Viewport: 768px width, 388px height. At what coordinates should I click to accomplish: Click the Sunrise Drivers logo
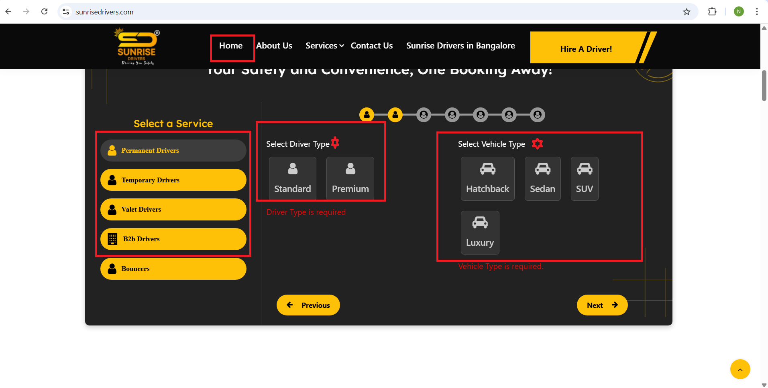(136, 46)
